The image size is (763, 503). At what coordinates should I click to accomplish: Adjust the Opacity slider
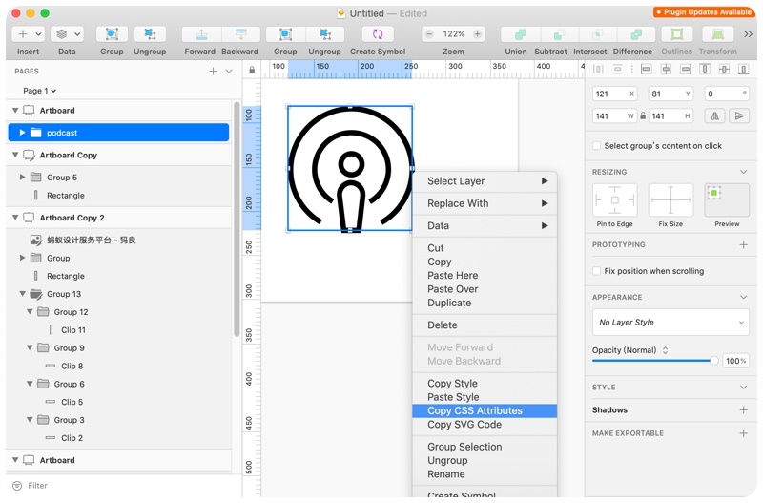[x=655, y=361]
